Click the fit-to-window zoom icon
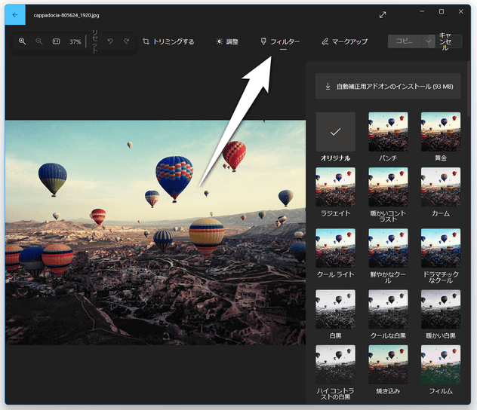Image resolution: width=477 pixels, height=410 pixels. [56, 41]
